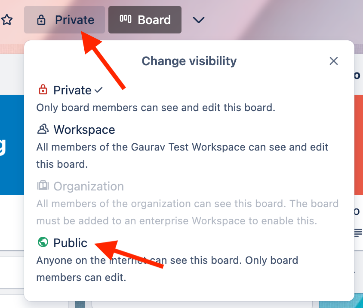Image resolution: width=363 pixels, height=308 pixels.
Task: Click the Public description about internet access
Action: tap(167, 269)
